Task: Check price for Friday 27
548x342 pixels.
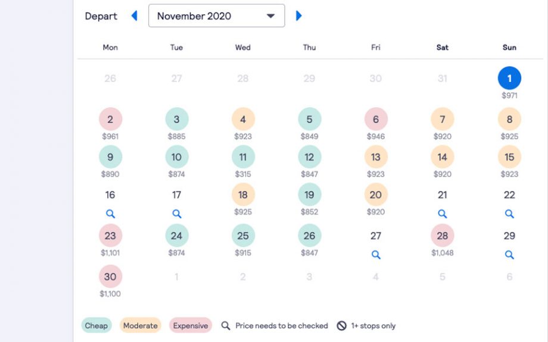Action: pos(376,255)
